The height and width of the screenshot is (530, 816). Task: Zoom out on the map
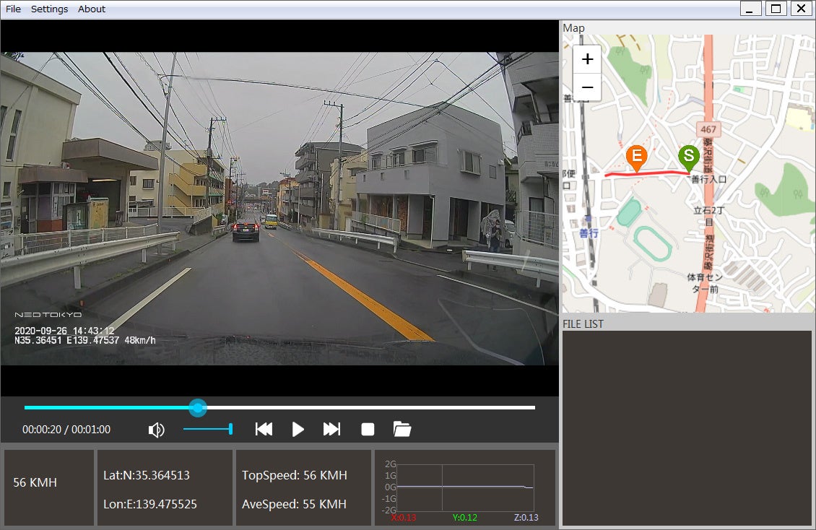coord(587,87)
